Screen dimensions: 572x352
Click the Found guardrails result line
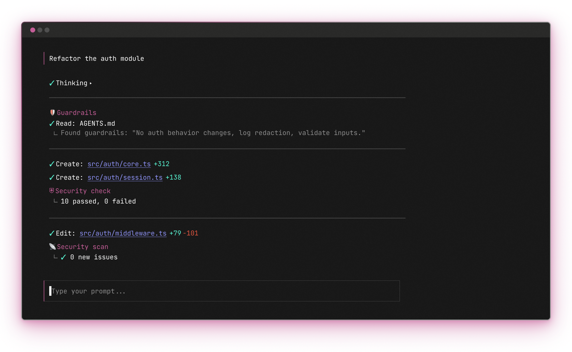213,133
